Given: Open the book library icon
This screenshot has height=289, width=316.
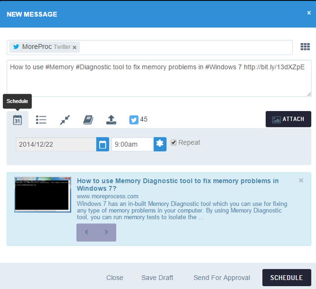Looking at the screenshot, I should 88,120.
